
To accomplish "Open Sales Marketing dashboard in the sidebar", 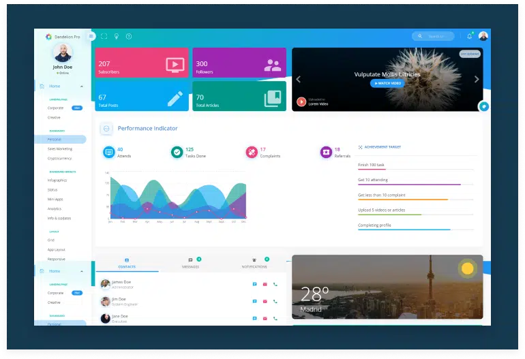I will point(60,149).
